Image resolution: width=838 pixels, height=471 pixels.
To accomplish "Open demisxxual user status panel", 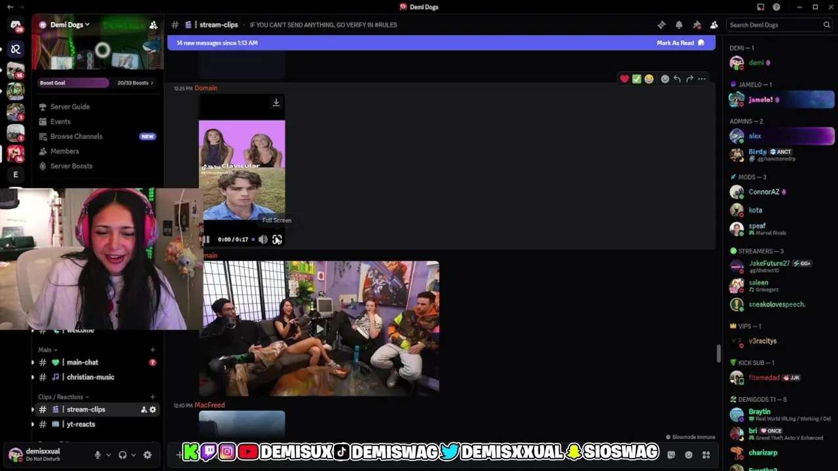I will coord(43,455).
